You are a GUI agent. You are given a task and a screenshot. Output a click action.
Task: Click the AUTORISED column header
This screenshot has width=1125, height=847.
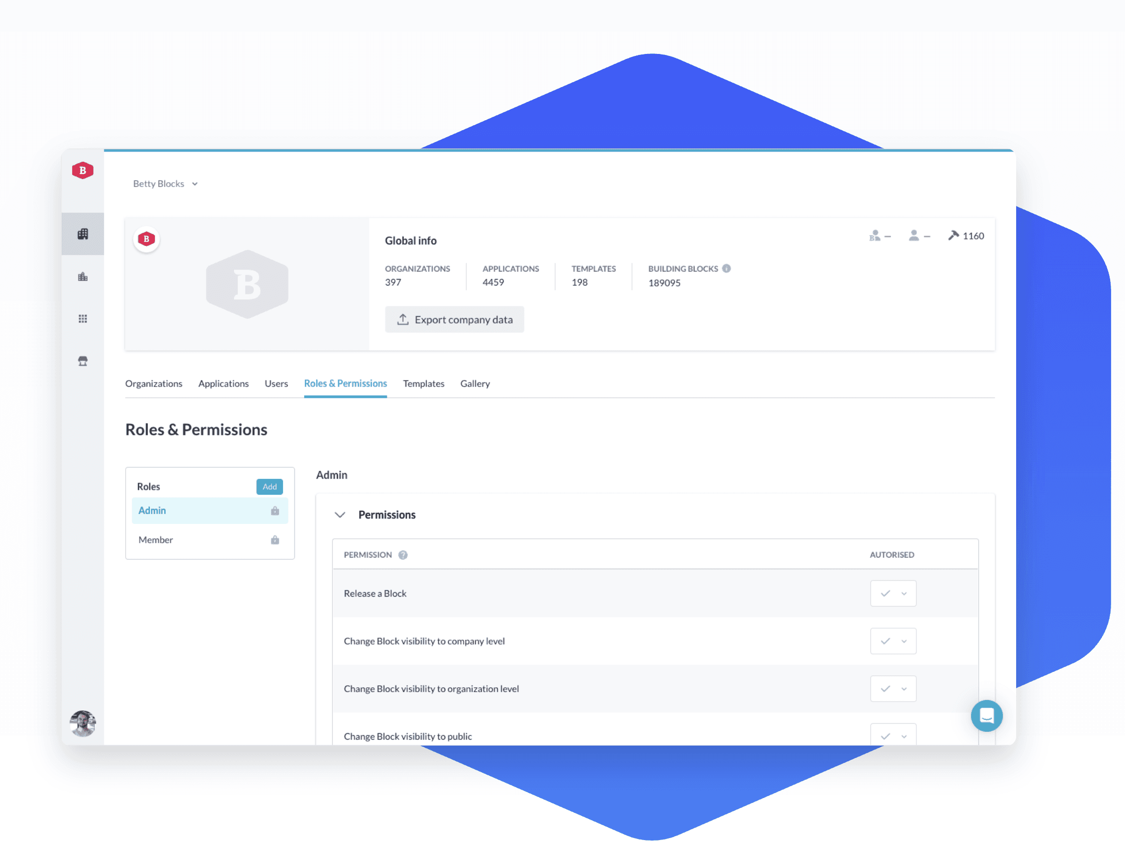[x=892, y=555]
